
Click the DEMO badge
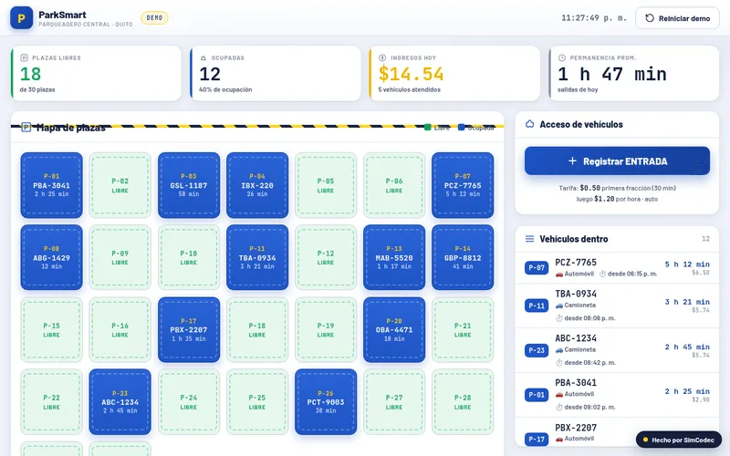click(154, 17)
